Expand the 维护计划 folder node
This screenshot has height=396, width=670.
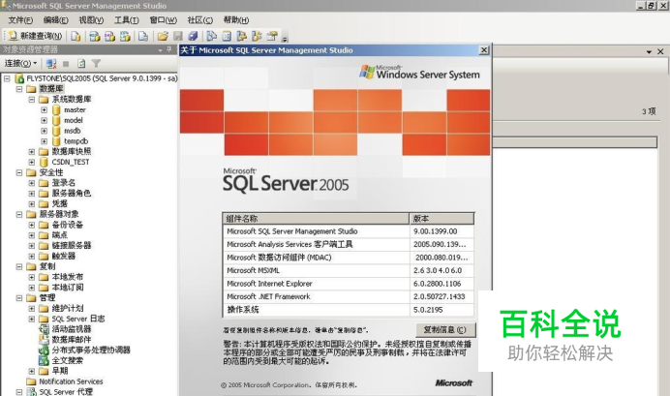coord(32,309)
